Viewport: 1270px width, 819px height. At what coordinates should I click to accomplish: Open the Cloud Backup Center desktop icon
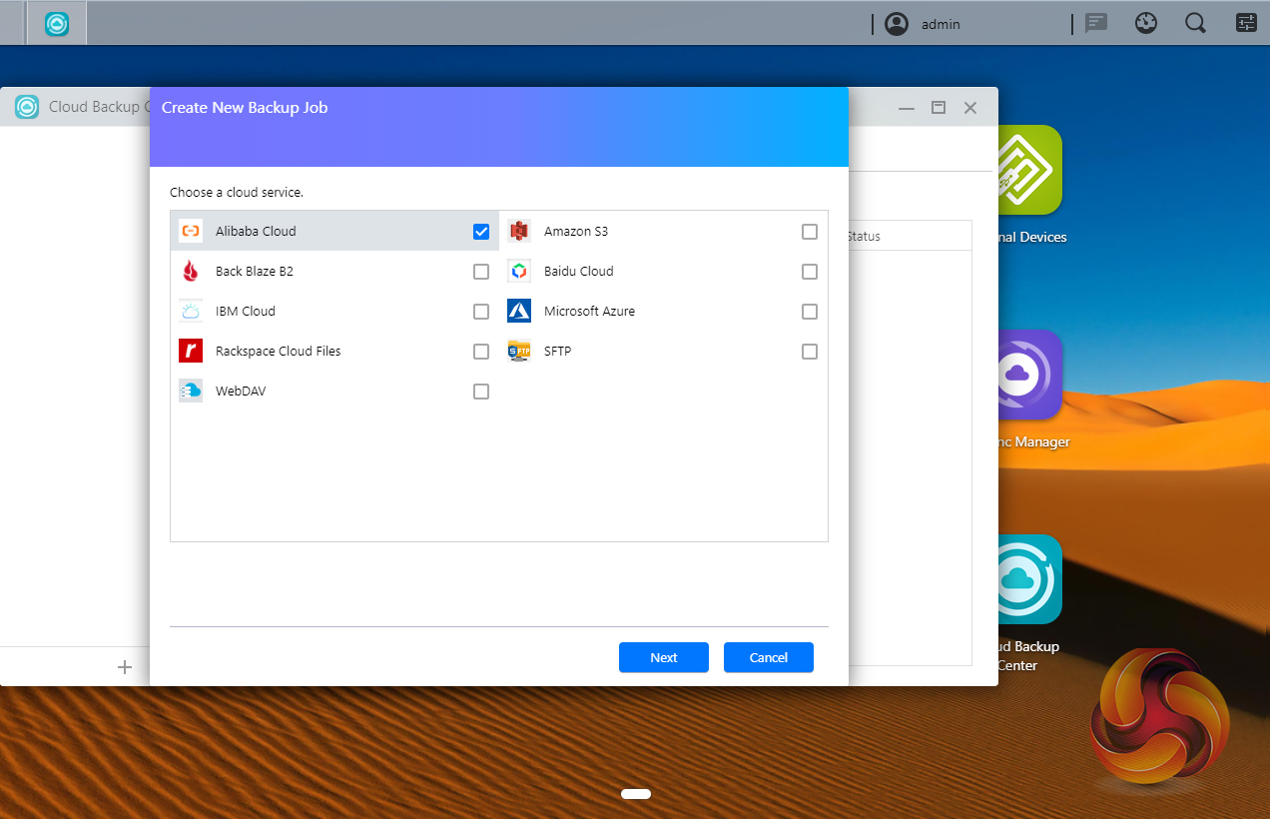pyautogui.click(x=1028, y=579)
